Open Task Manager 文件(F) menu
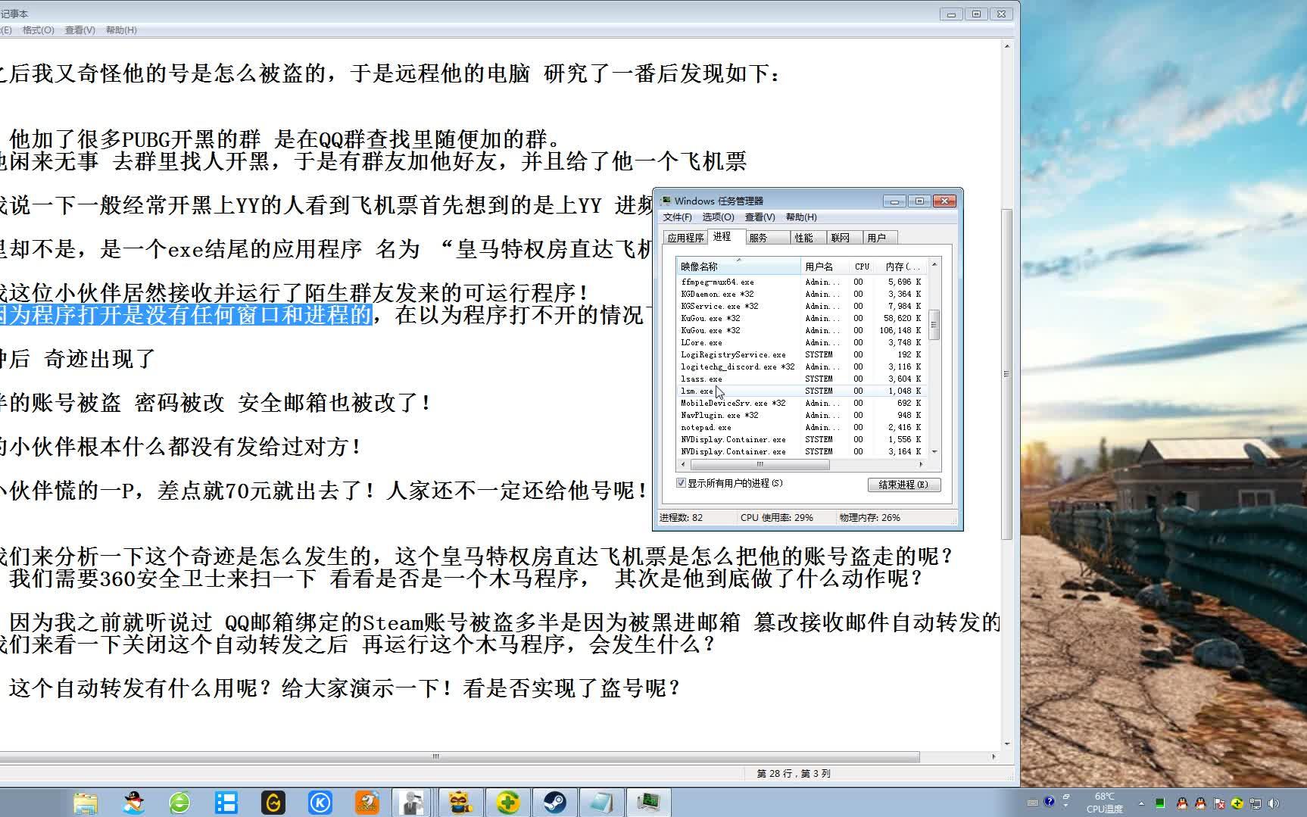This screenshot has height=817, width=1307. point(678,217)
